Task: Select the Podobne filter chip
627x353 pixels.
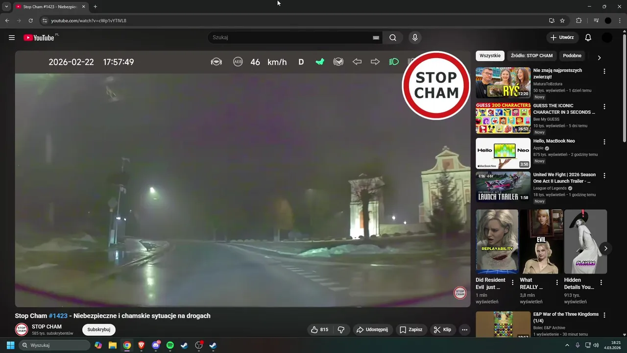Action: (572, 56)
